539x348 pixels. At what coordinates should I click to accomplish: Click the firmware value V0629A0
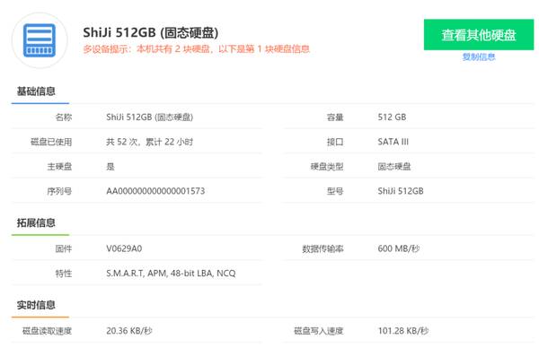[x=124, y=248]
